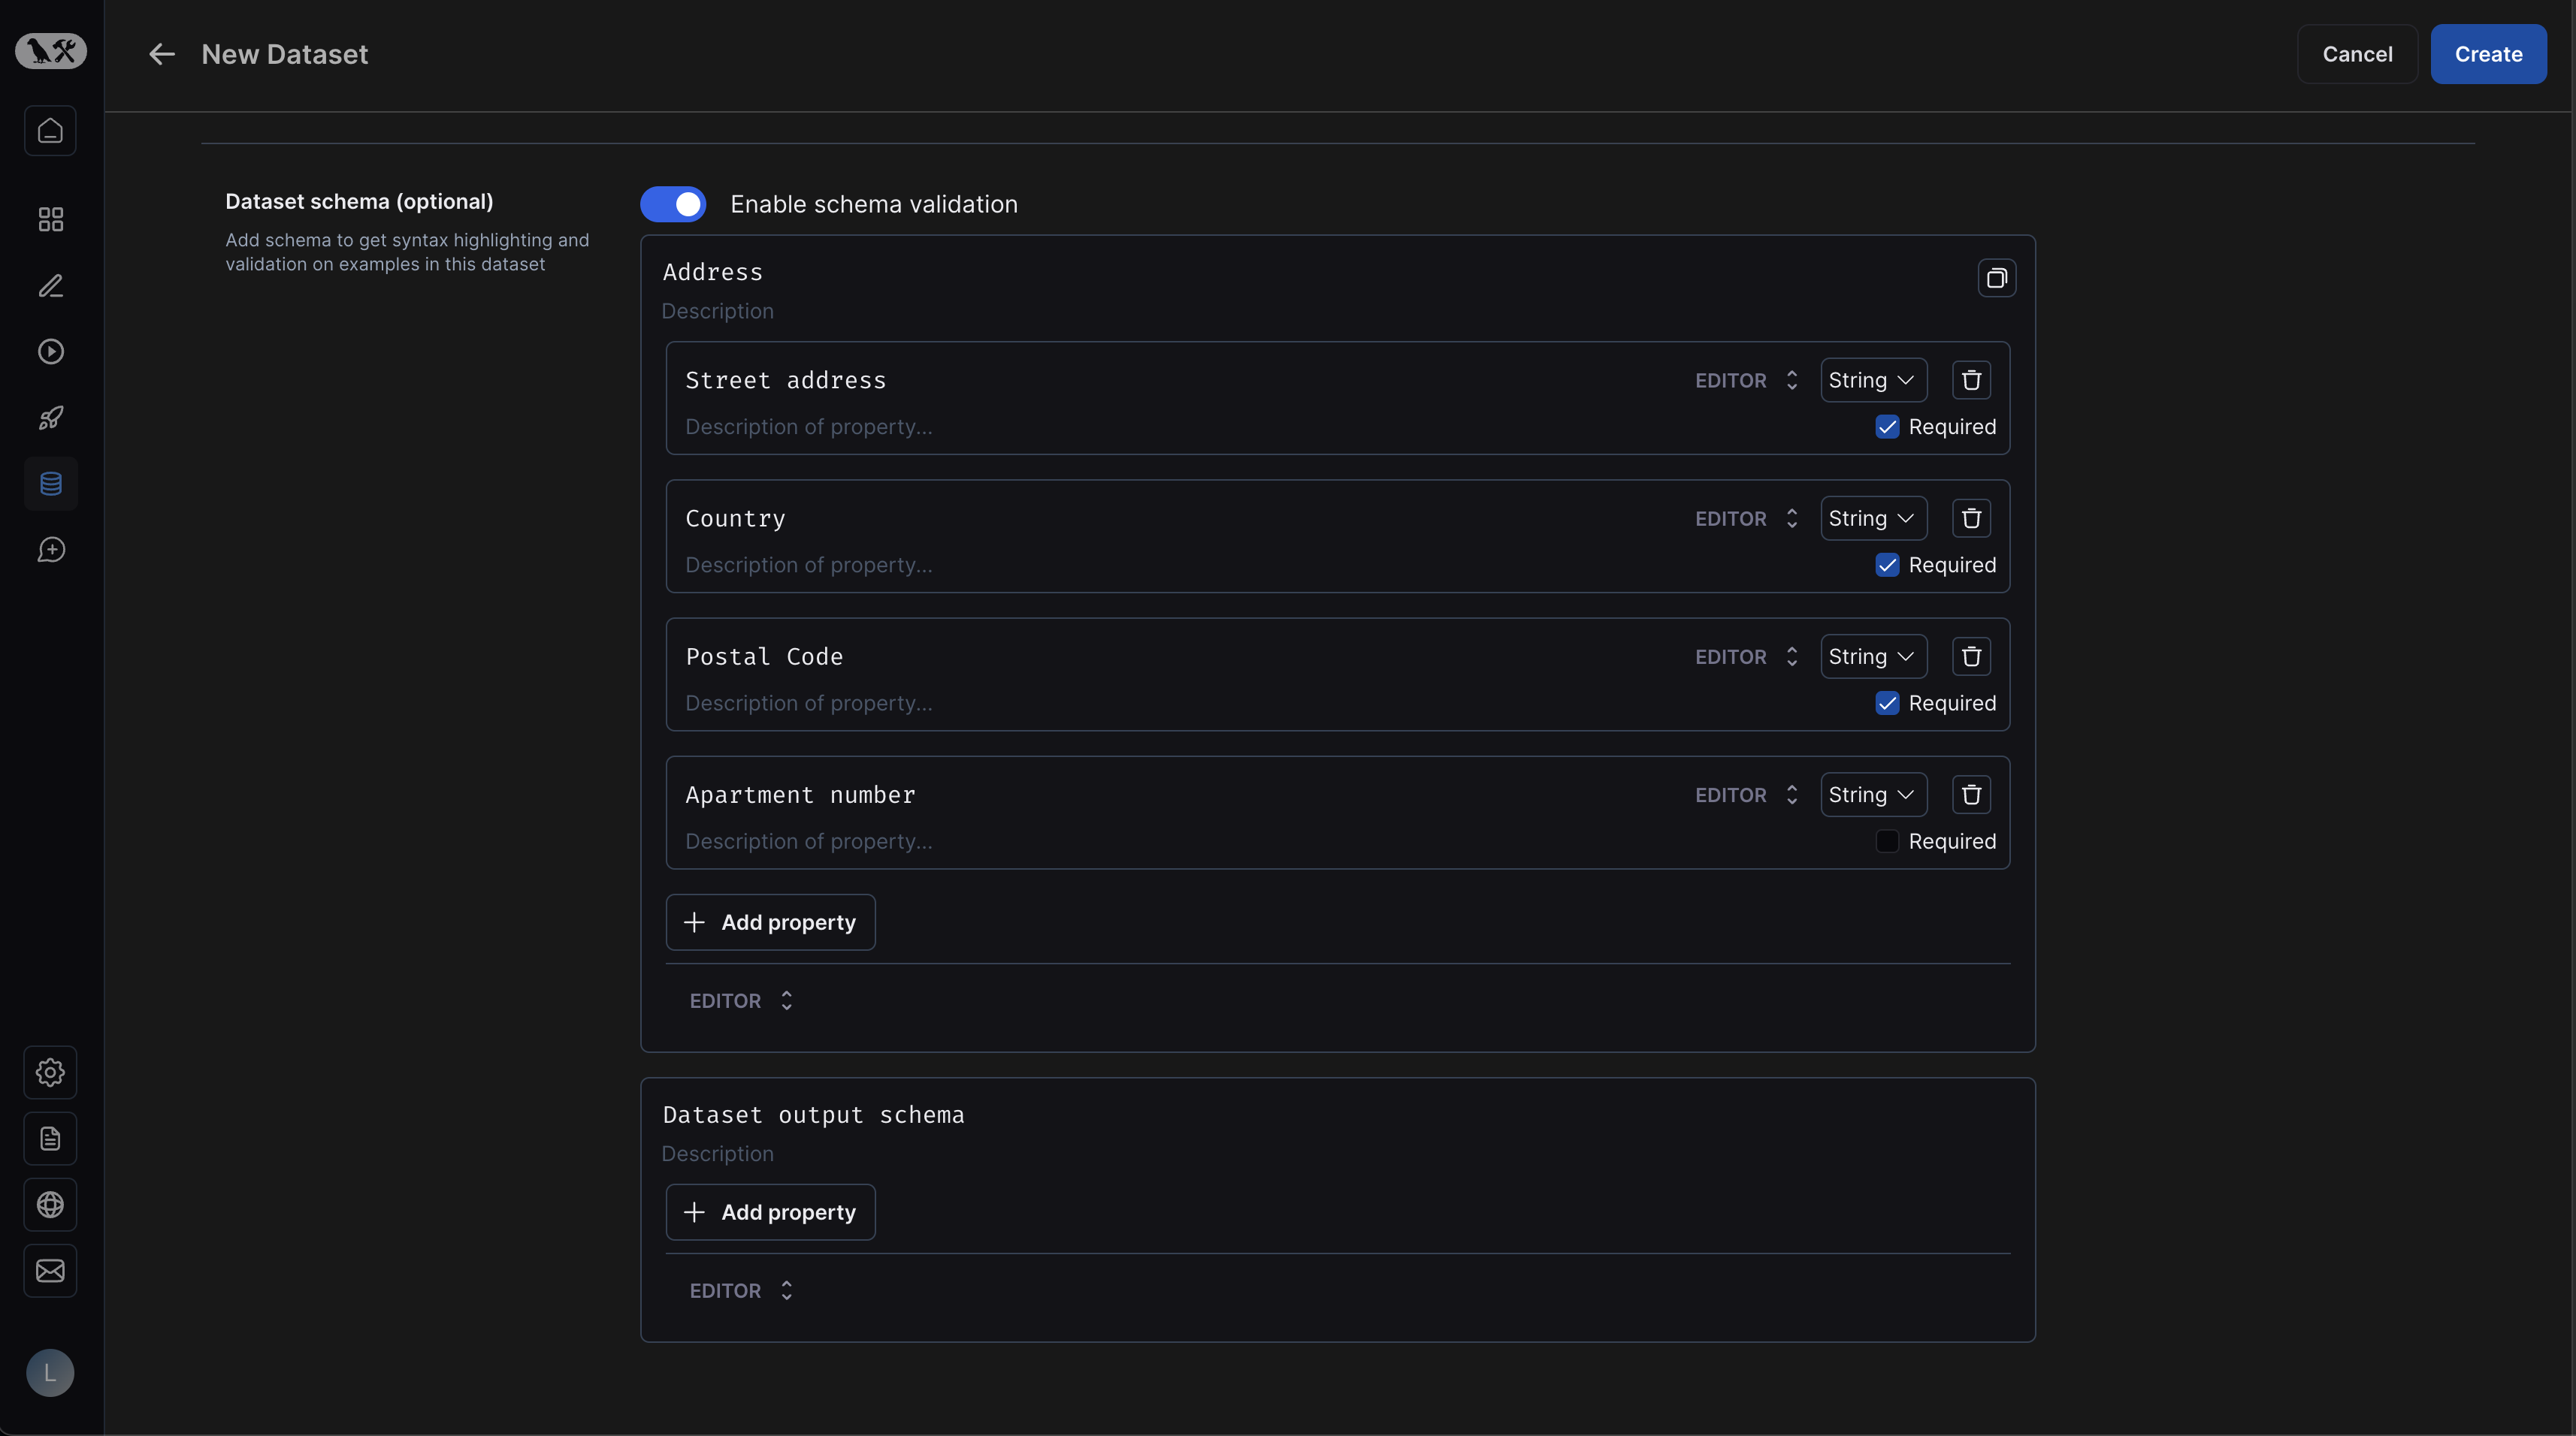Screen dimensions: 2576x1436
Task: Delete the Apartment number property
Action: click(1971, 795)
